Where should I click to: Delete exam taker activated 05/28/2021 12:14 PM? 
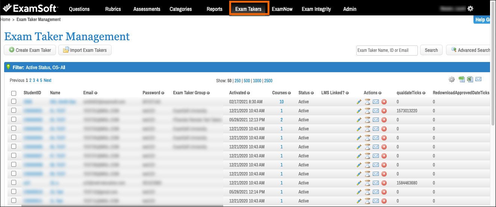coord(384,192)
